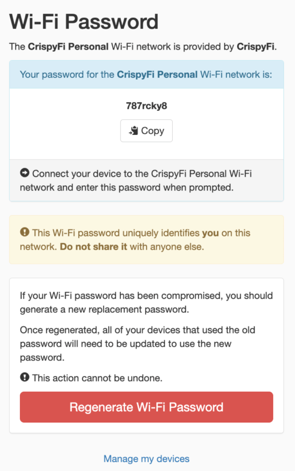Click the Wi-Fi Password page heading
This screenshot has width=295, height=471.
[84, 22]
